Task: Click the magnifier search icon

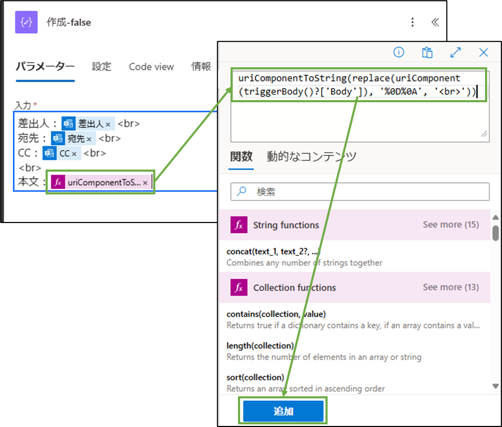Action: pyautogui.click(x=242, y=191)
